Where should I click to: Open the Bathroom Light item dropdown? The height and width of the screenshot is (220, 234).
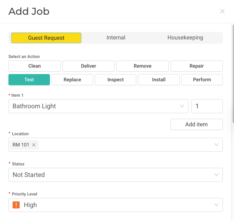point(98,106)
